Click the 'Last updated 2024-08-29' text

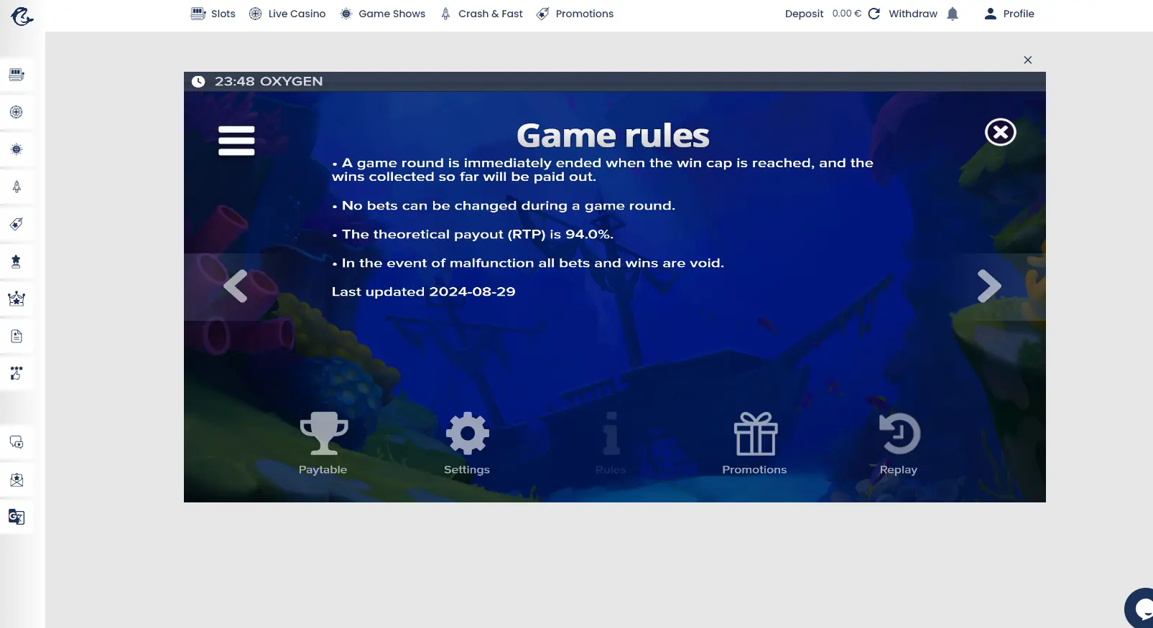tap(424, 291)
